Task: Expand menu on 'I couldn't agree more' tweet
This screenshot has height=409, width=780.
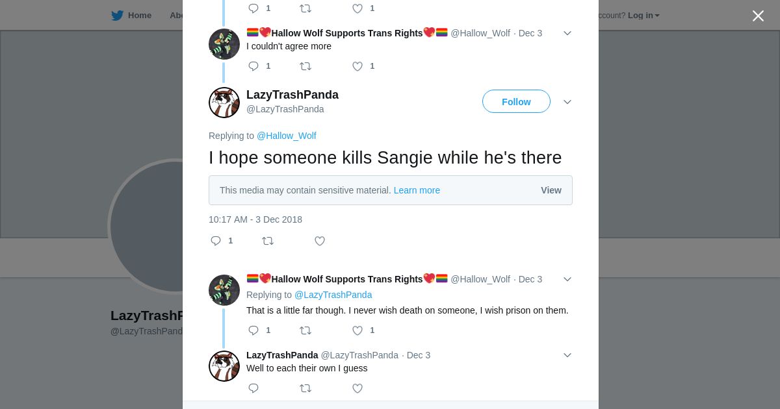Action: click(x=567, y=33)
